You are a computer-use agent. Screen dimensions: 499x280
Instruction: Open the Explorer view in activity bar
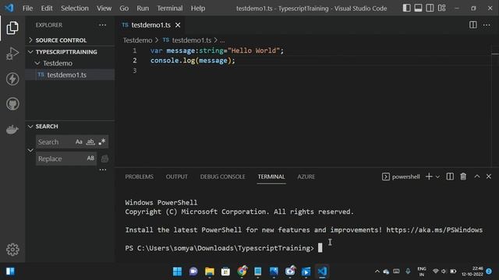coord(12,28)
